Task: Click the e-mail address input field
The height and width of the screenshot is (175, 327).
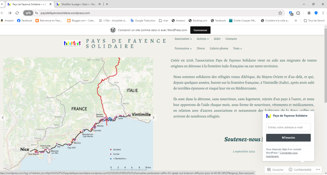Action: (x=288, y=127)
